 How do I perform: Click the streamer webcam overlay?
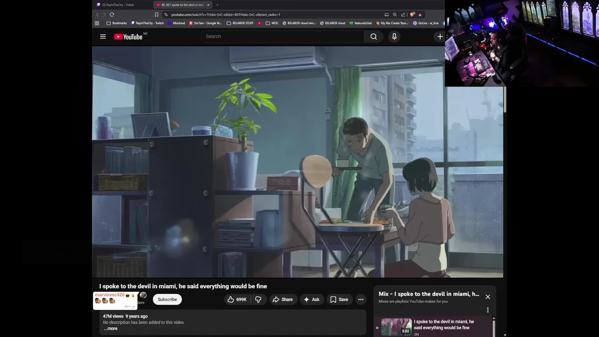[x=522, y=43]
